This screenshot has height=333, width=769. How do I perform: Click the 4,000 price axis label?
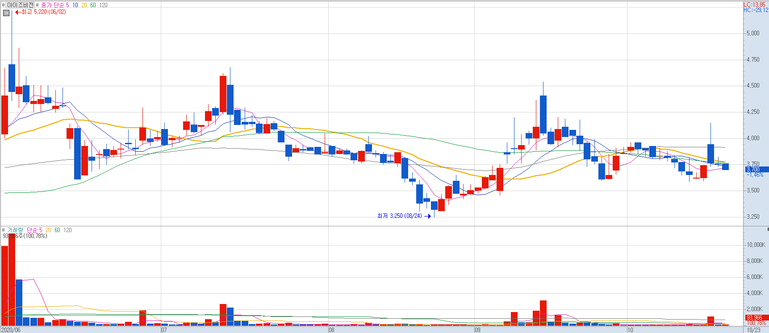point(753,138)
